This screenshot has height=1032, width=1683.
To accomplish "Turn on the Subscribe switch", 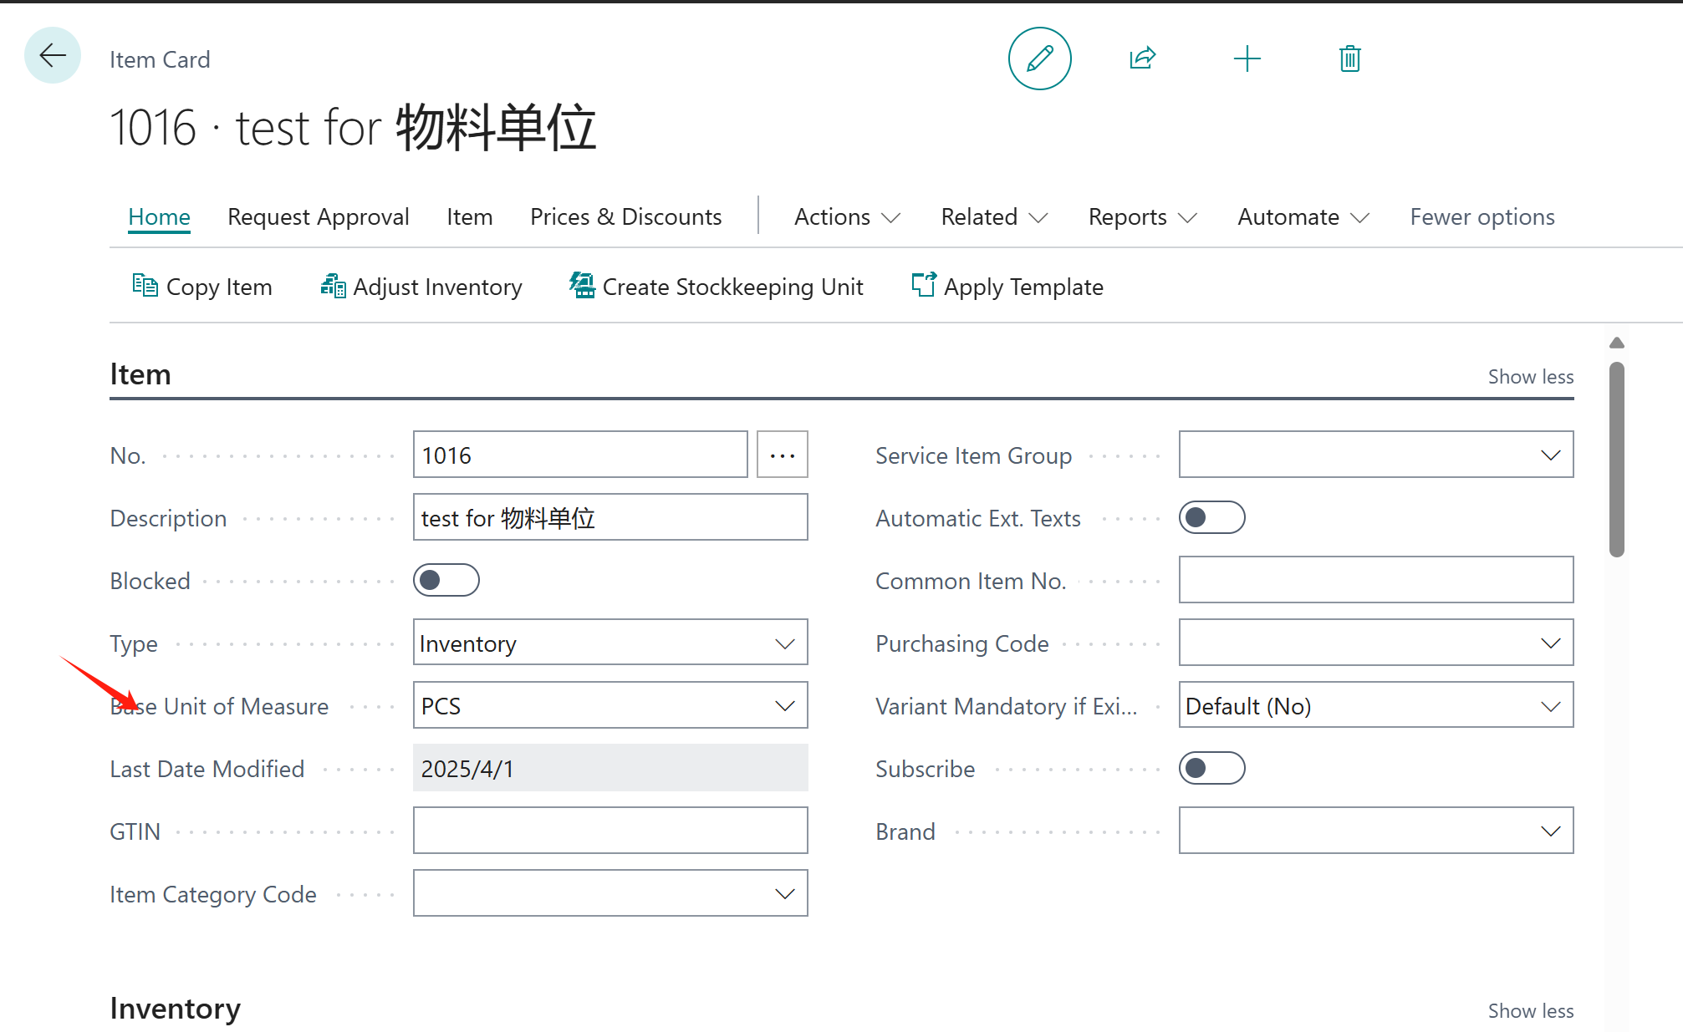I will (x=1211, y=768).
